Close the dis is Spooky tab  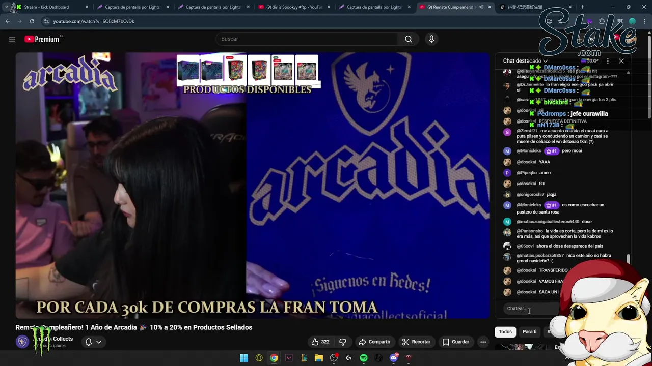(329, 7)
